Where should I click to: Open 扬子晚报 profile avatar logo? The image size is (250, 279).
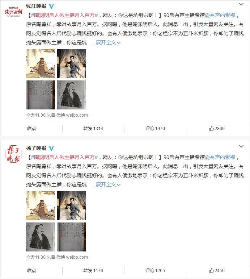coord(13,154)
